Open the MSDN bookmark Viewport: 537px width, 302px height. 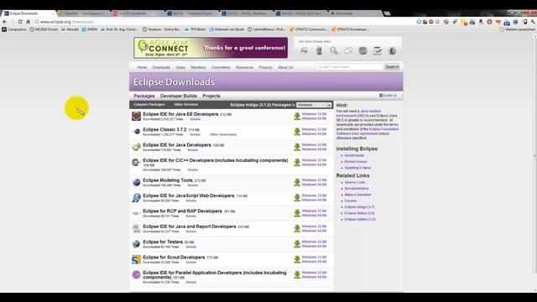[x=90, y=29]
